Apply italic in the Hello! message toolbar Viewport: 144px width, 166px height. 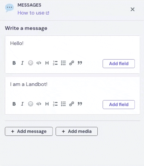coord(22,63)
